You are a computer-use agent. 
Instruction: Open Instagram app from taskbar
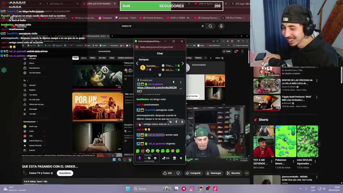pyautogui.click(x=192, y=189)
